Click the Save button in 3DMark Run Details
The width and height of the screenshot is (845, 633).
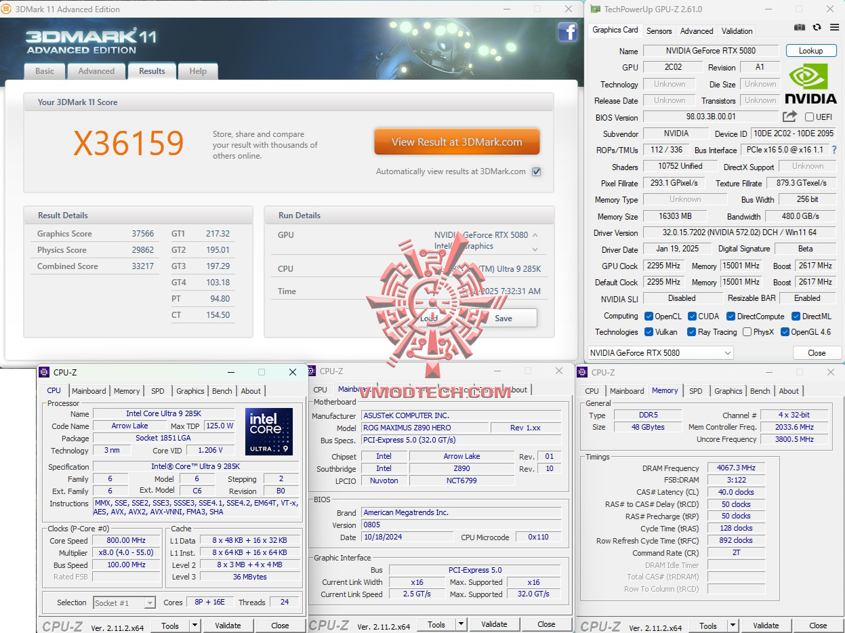point(503,318)
